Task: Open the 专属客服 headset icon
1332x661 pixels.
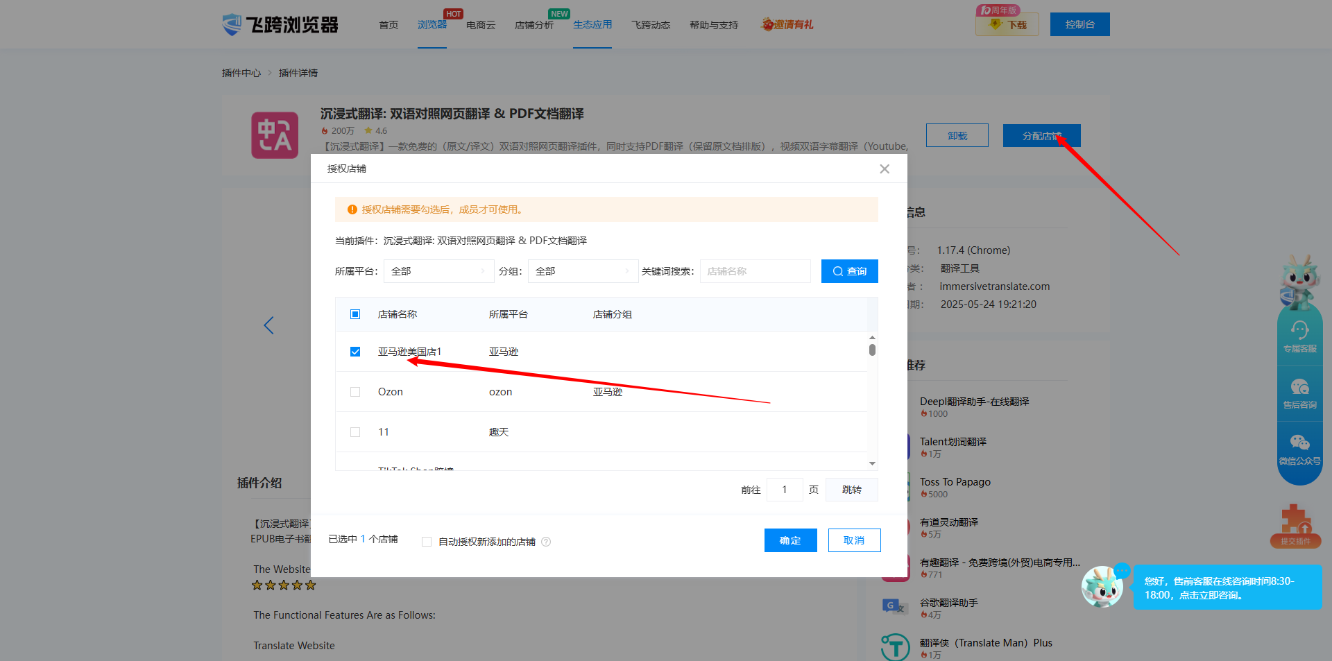Action: click(x=1299, y=330)
